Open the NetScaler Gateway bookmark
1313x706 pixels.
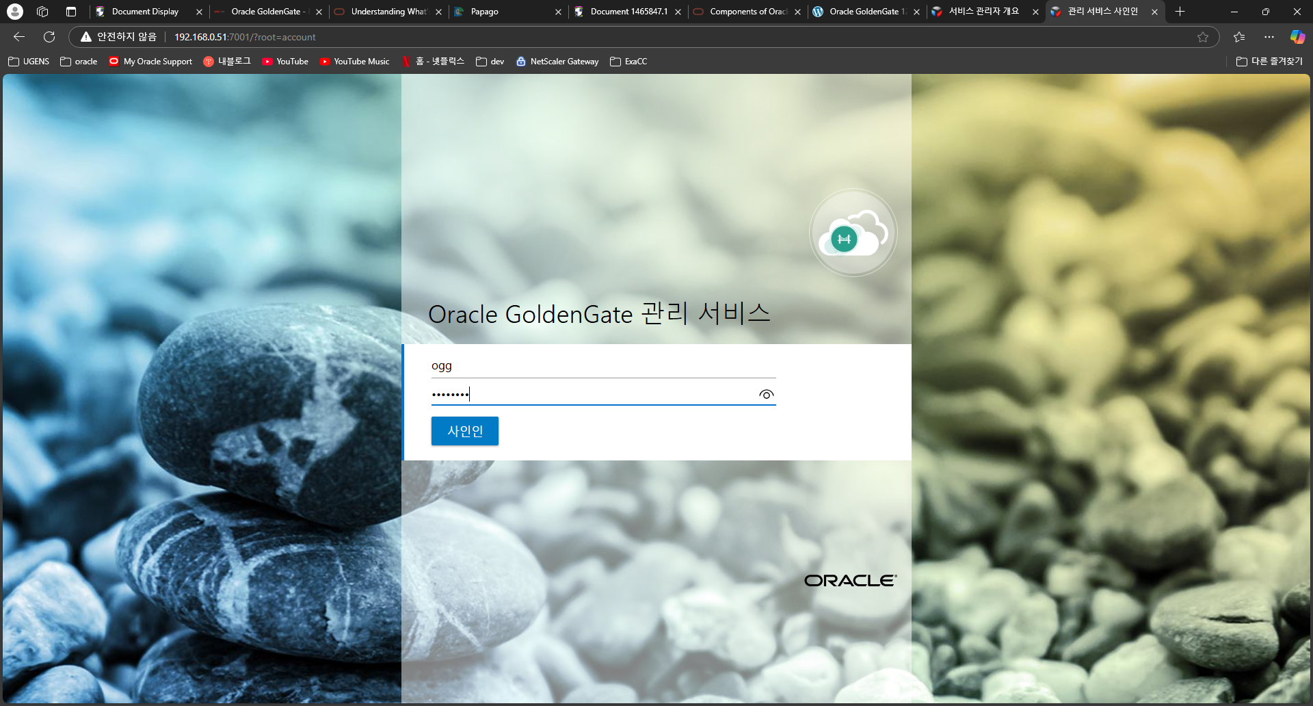click(557, 62)
